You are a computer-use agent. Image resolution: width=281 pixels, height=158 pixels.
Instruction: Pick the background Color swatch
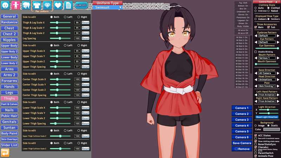pyautogui.click(x=271, y=129)
